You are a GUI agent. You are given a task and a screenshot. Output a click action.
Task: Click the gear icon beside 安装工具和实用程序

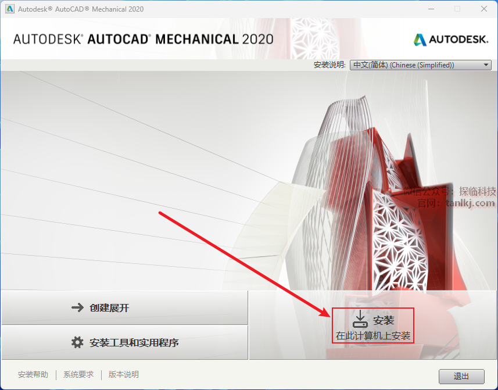coord(77,342)
